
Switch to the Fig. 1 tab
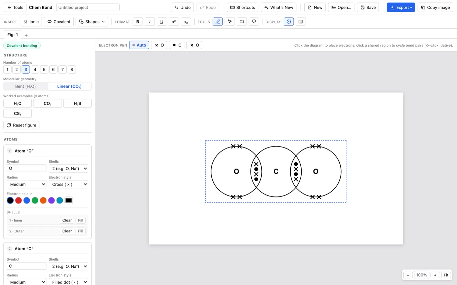pyautogui.click(x=12, y=35)
